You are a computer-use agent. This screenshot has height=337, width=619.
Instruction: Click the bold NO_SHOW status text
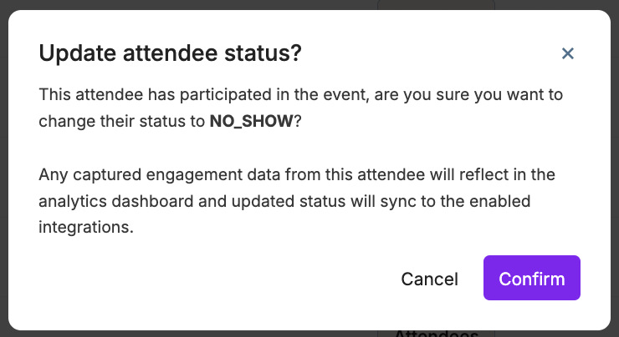(251, 120)
